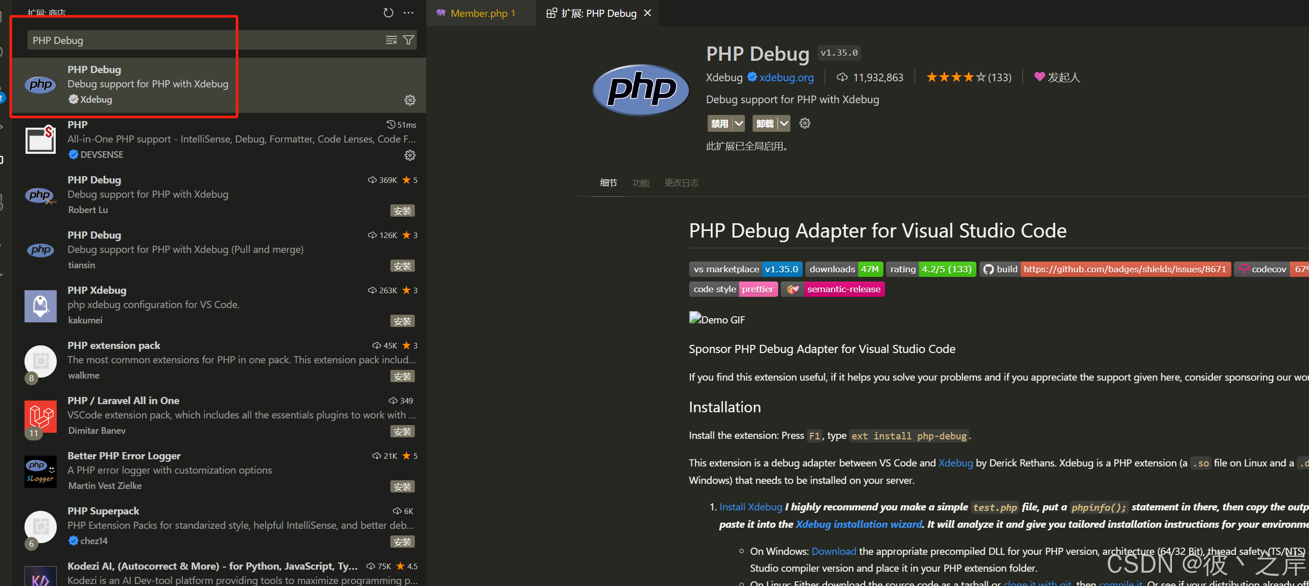Click the Download link for Windows instructions

point(833,551)
